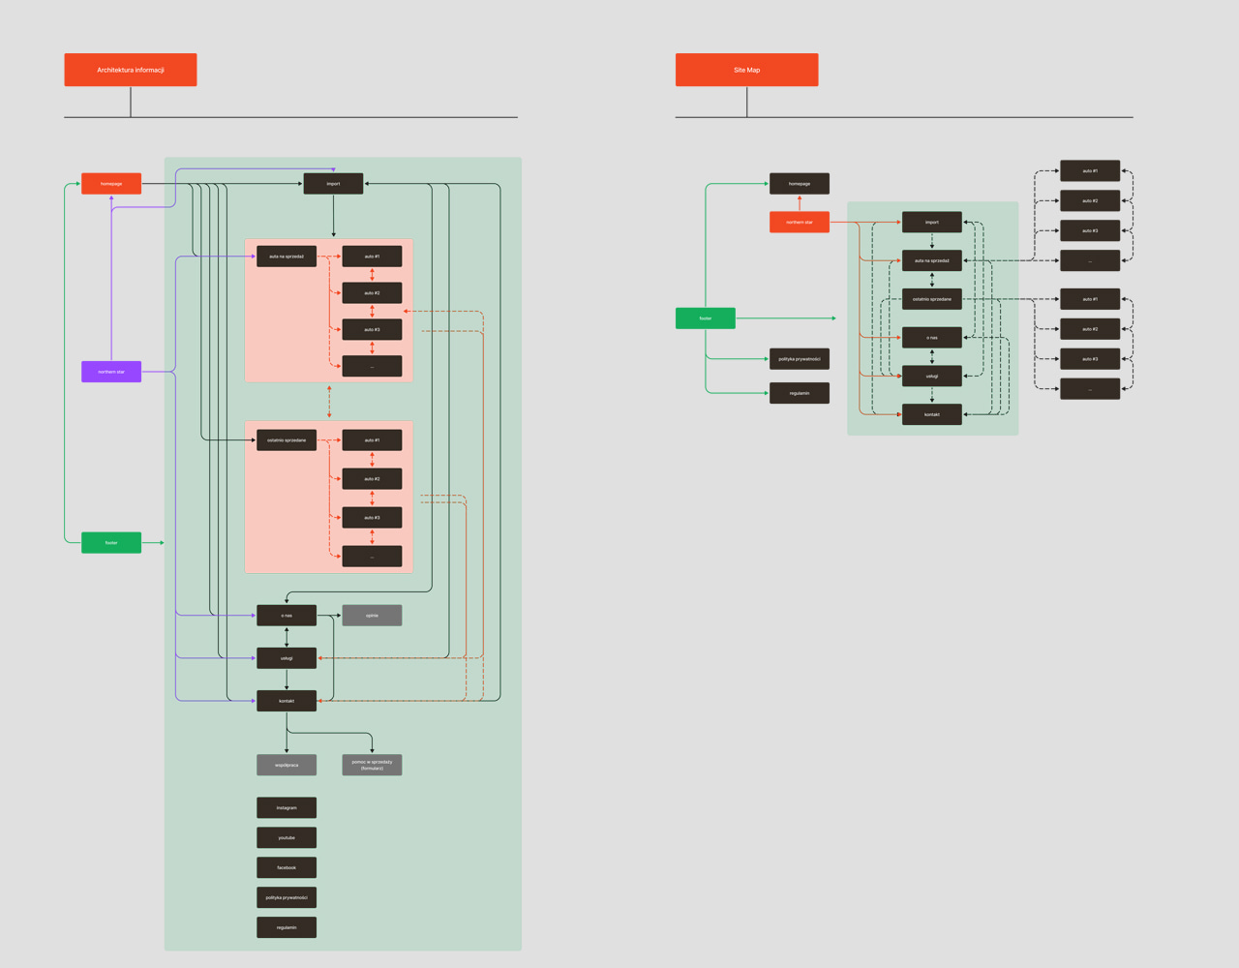Viewport: 1239px width, 968px height.
Task: Select the 'youtube' node
Action: 287,837
